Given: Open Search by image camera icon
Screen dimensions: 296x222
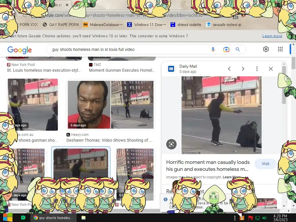Looking at the screenshot, I should click(226, 49).
